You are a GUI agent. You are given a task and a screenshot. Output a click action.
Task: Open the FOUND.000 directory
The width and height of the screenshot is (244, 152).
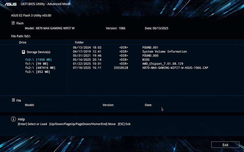[x=150, y=55]
